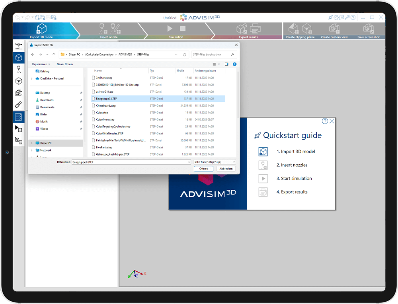398x304 pixels.
Task: Click the undo arrow in title bar
Action: coord(18,17)
